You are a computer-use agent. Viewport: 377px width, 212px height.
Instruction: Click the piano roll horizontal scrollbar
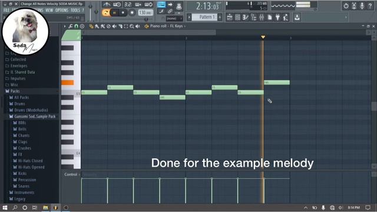pyautogui.click(x=148, y=32)
